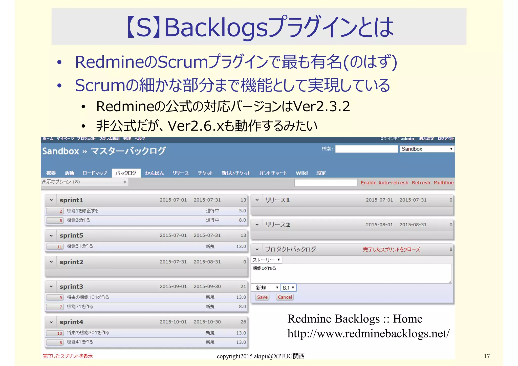Image resolution: width=518 pixels, height=366 pixels.
Task: Open マイページ in the top menu
Action: coord(65,138)
